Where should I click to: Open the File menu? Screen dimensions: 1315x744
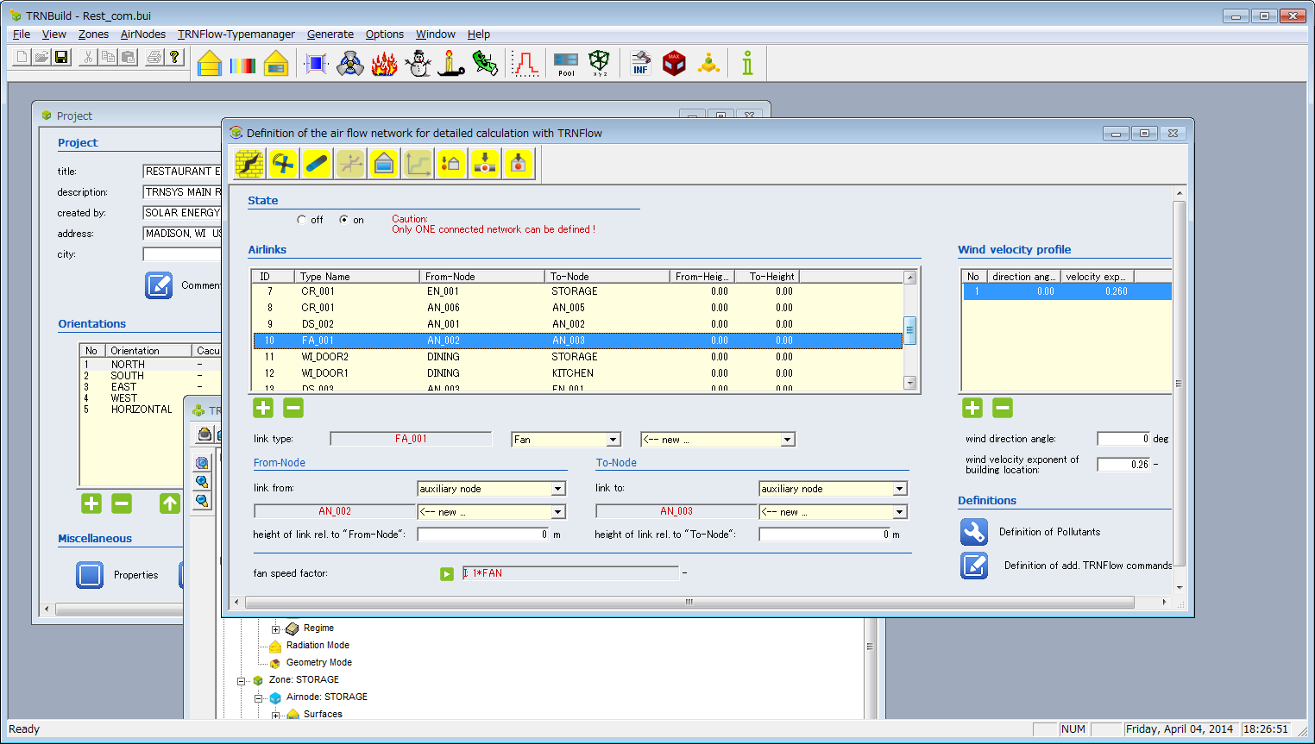22,34
